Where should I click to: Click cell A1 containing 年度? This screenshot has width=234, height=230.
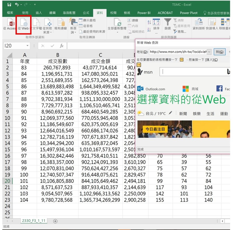pos(25,61)
